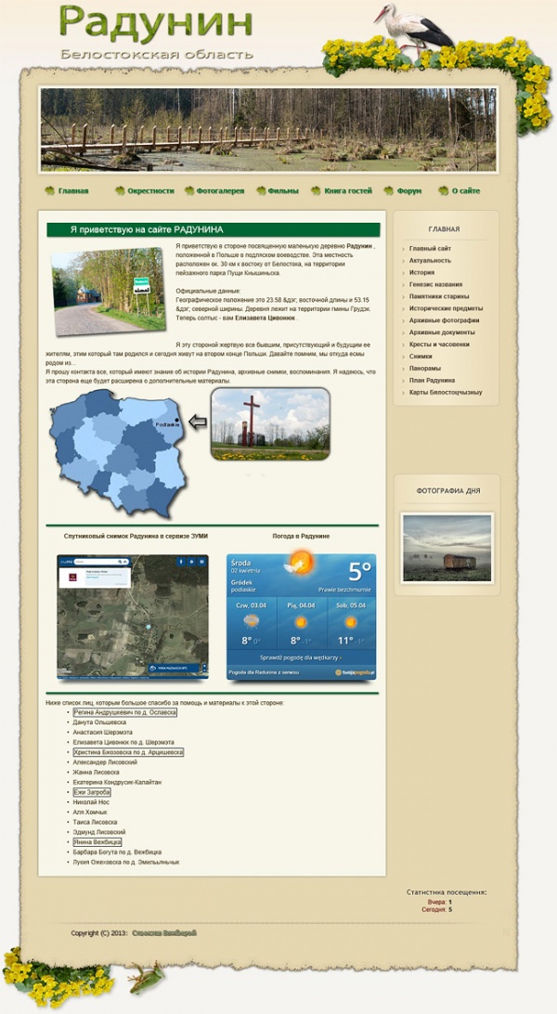
Task: Click the leaf icon beside Форум
Action: 388,191
